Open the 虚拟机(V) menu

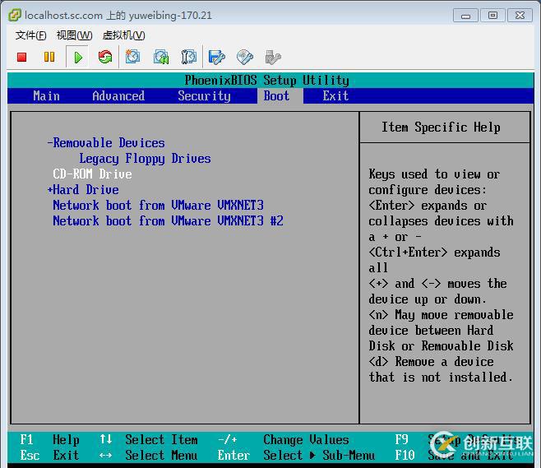[x=123, y=35]
